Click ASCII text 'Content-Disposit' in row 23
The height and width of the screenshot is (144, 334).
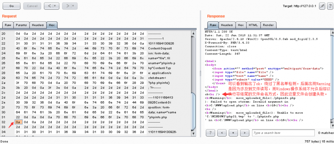click(x=160, y=48)
